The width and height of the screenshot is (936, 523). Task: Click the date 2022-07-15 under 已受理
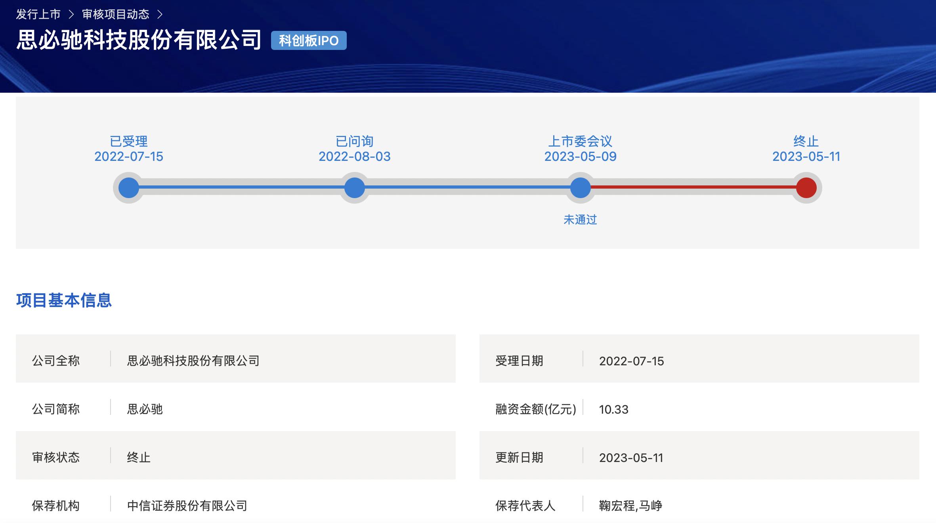[x=129, y=157]
